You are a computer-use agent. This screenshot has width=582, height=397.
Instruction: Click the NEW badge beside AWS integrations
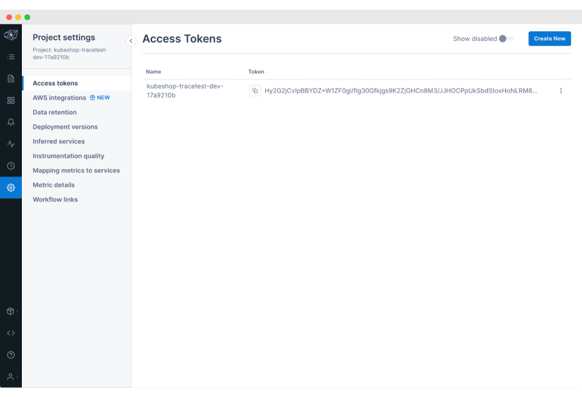click(x=100, y=98)
